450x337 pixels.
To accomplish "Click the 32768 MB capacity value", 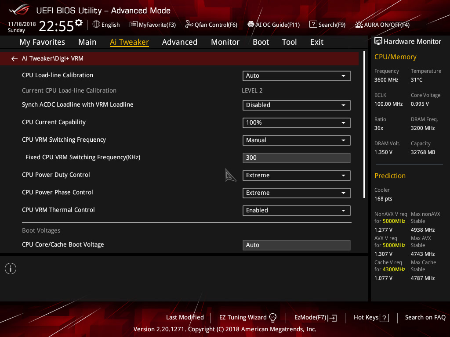I will (x=423, y=152).
